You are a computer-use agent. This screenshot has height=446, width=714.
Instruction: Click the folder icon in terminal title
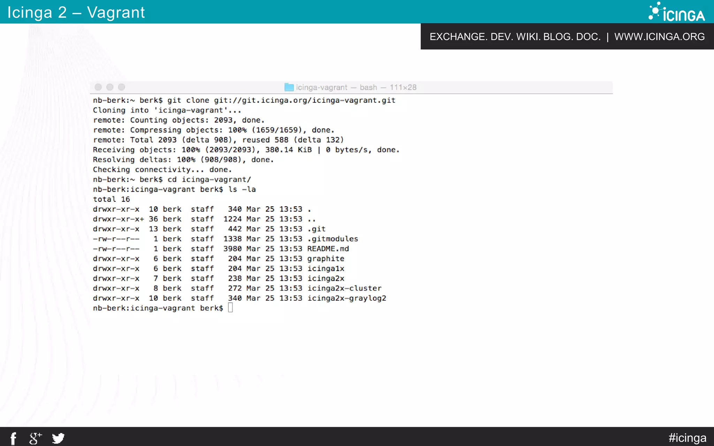(289, 87)
